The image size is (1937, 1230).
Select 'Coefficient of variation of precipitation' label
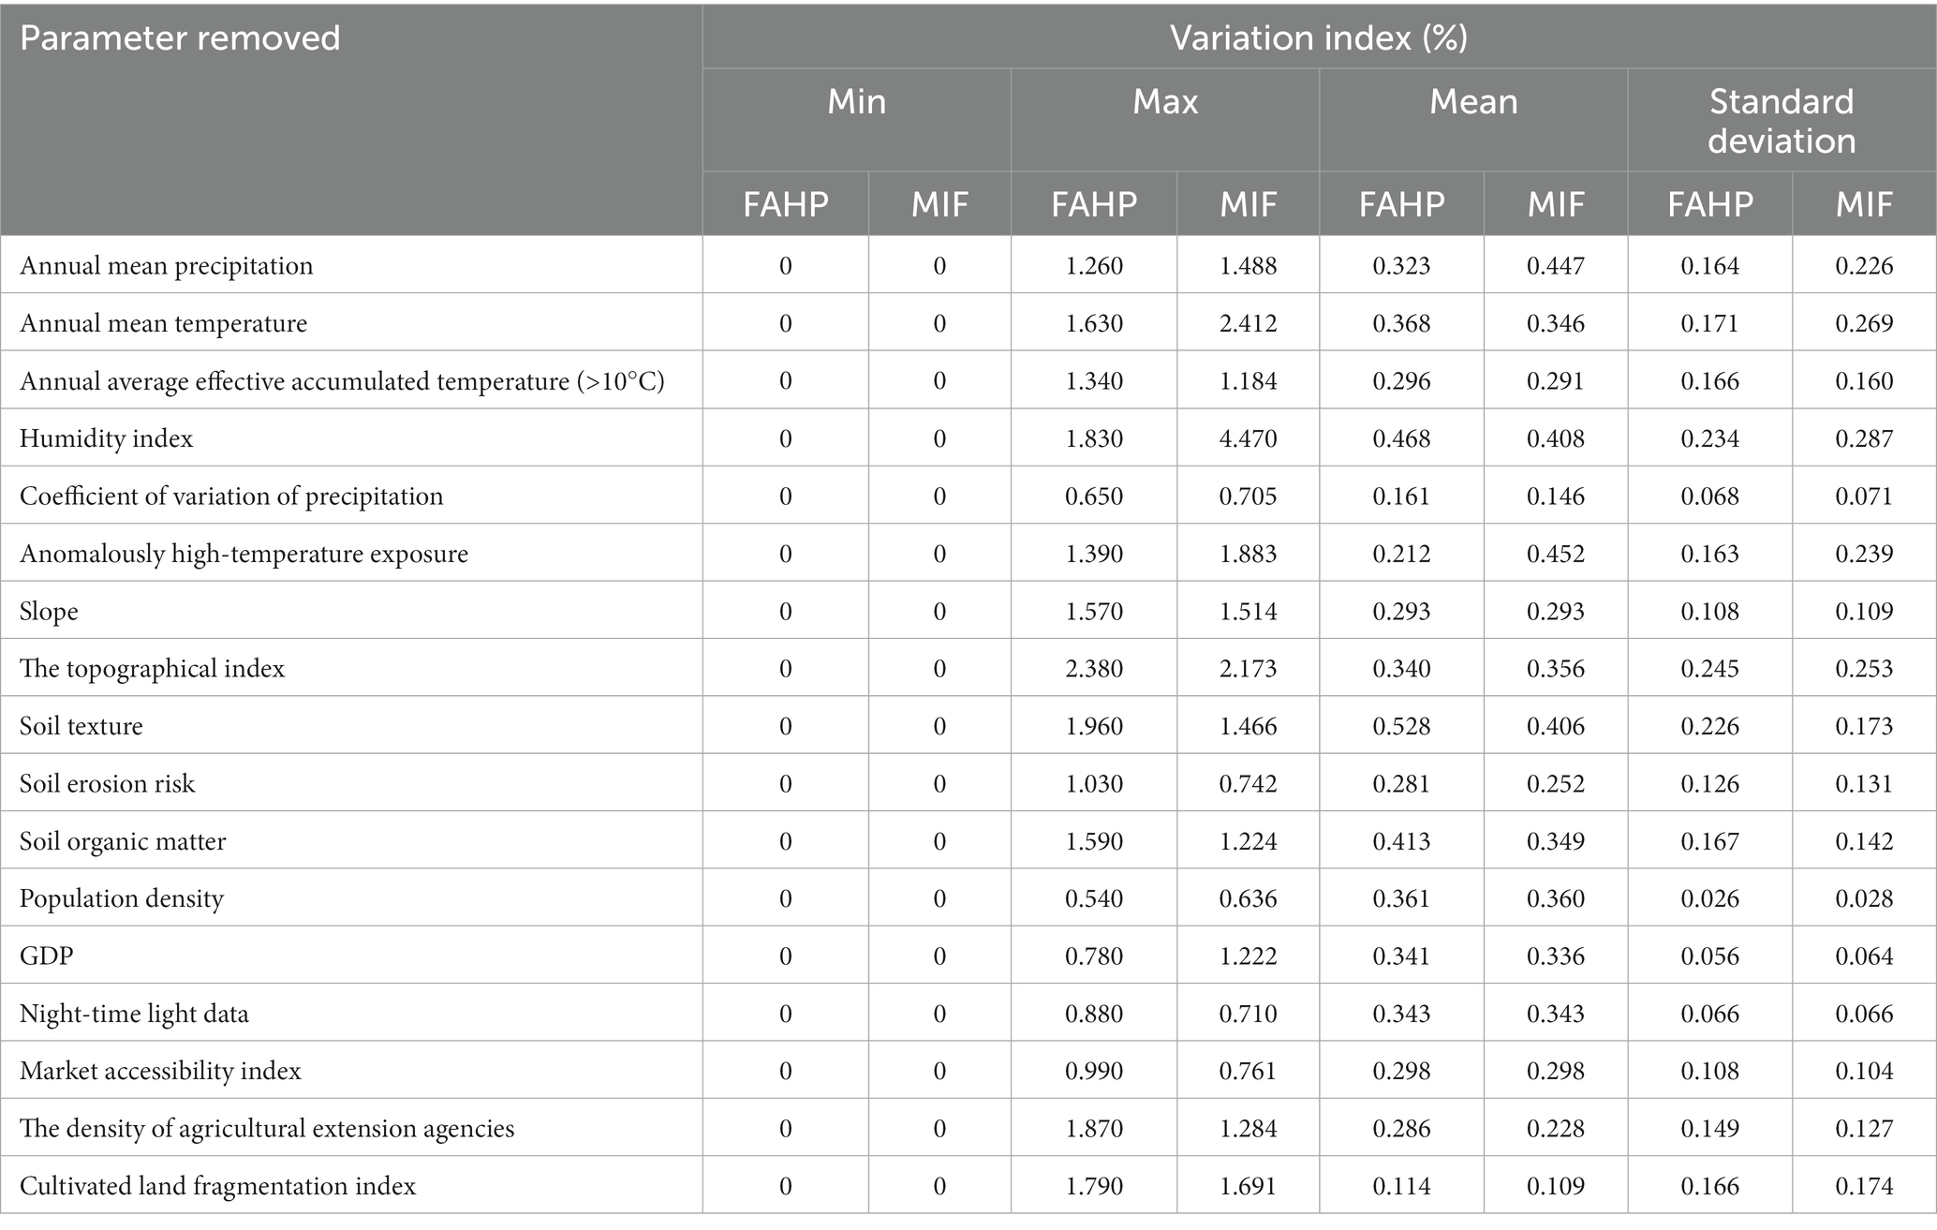tap(231, 496)
